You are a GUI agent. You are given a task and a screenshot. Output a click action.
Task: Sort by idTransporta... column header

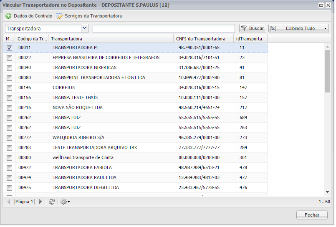tap(250, 39)
